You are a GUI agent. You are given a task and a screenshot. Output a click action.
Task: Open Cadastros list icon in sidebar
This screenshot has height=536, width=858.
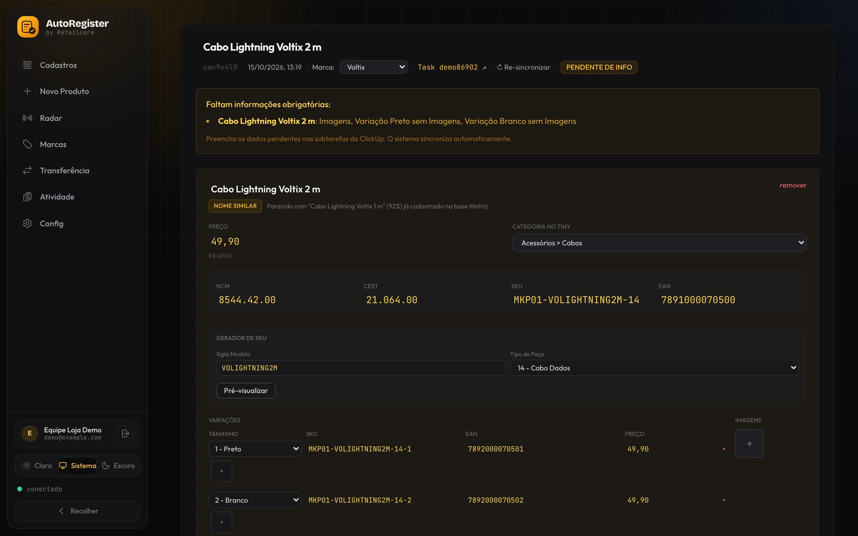point(27,65)
